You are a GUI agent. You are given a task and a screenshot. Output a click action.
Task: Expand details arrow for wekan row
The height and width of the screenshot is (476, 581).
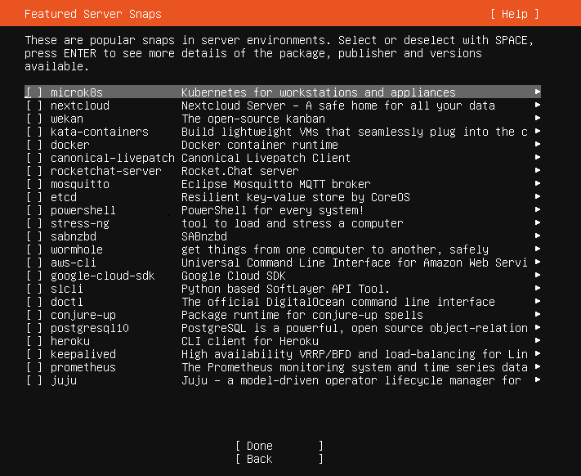(x=537, y=119)
